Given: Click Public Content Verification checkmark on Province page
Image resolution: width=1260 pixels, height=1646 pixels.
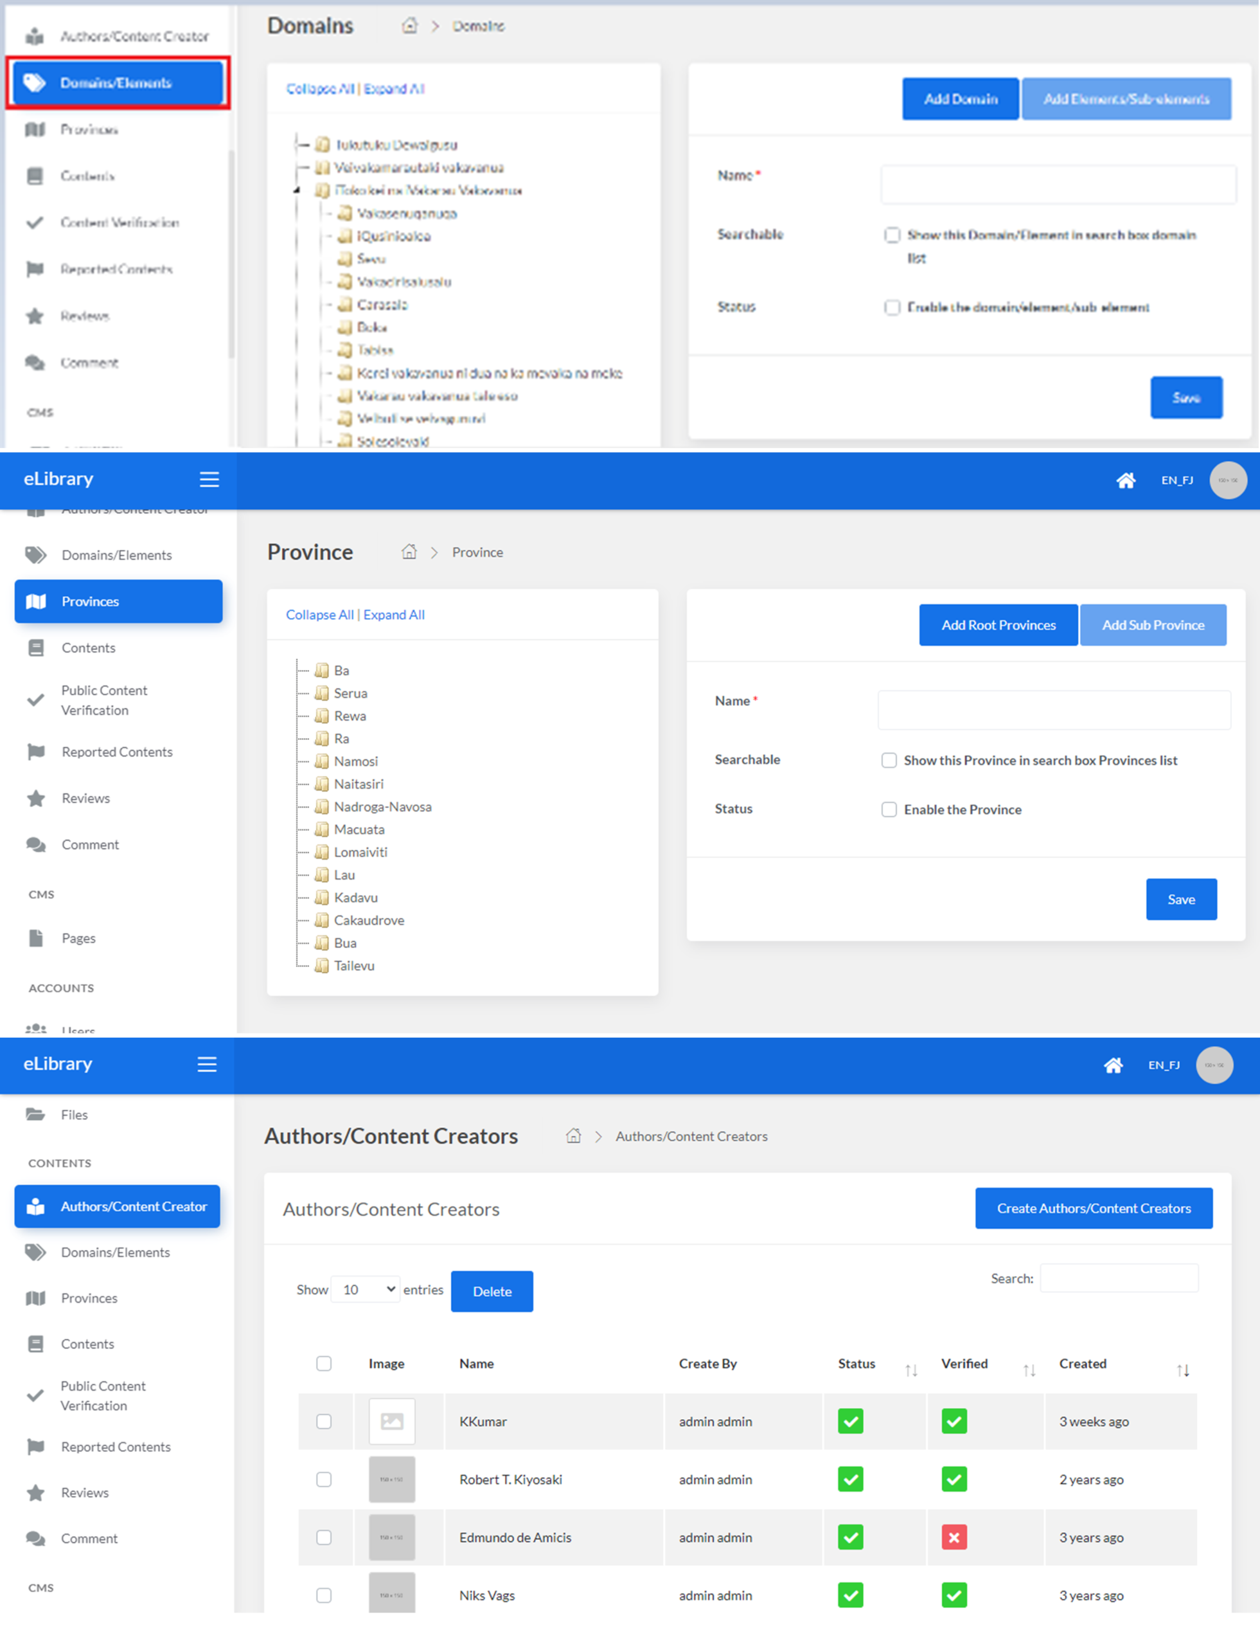Looking at the screenshot, I should click(x=35, y=700).
